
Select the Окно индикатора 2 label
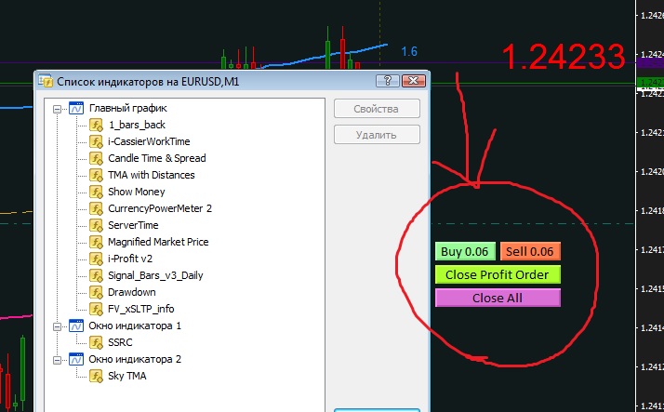[x=135, y=360]
